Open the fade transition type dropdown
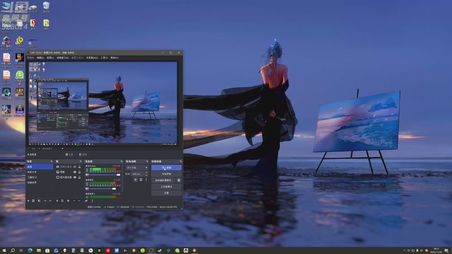The image size is (452, 254). pyautogui.click(x=137, y=168)
